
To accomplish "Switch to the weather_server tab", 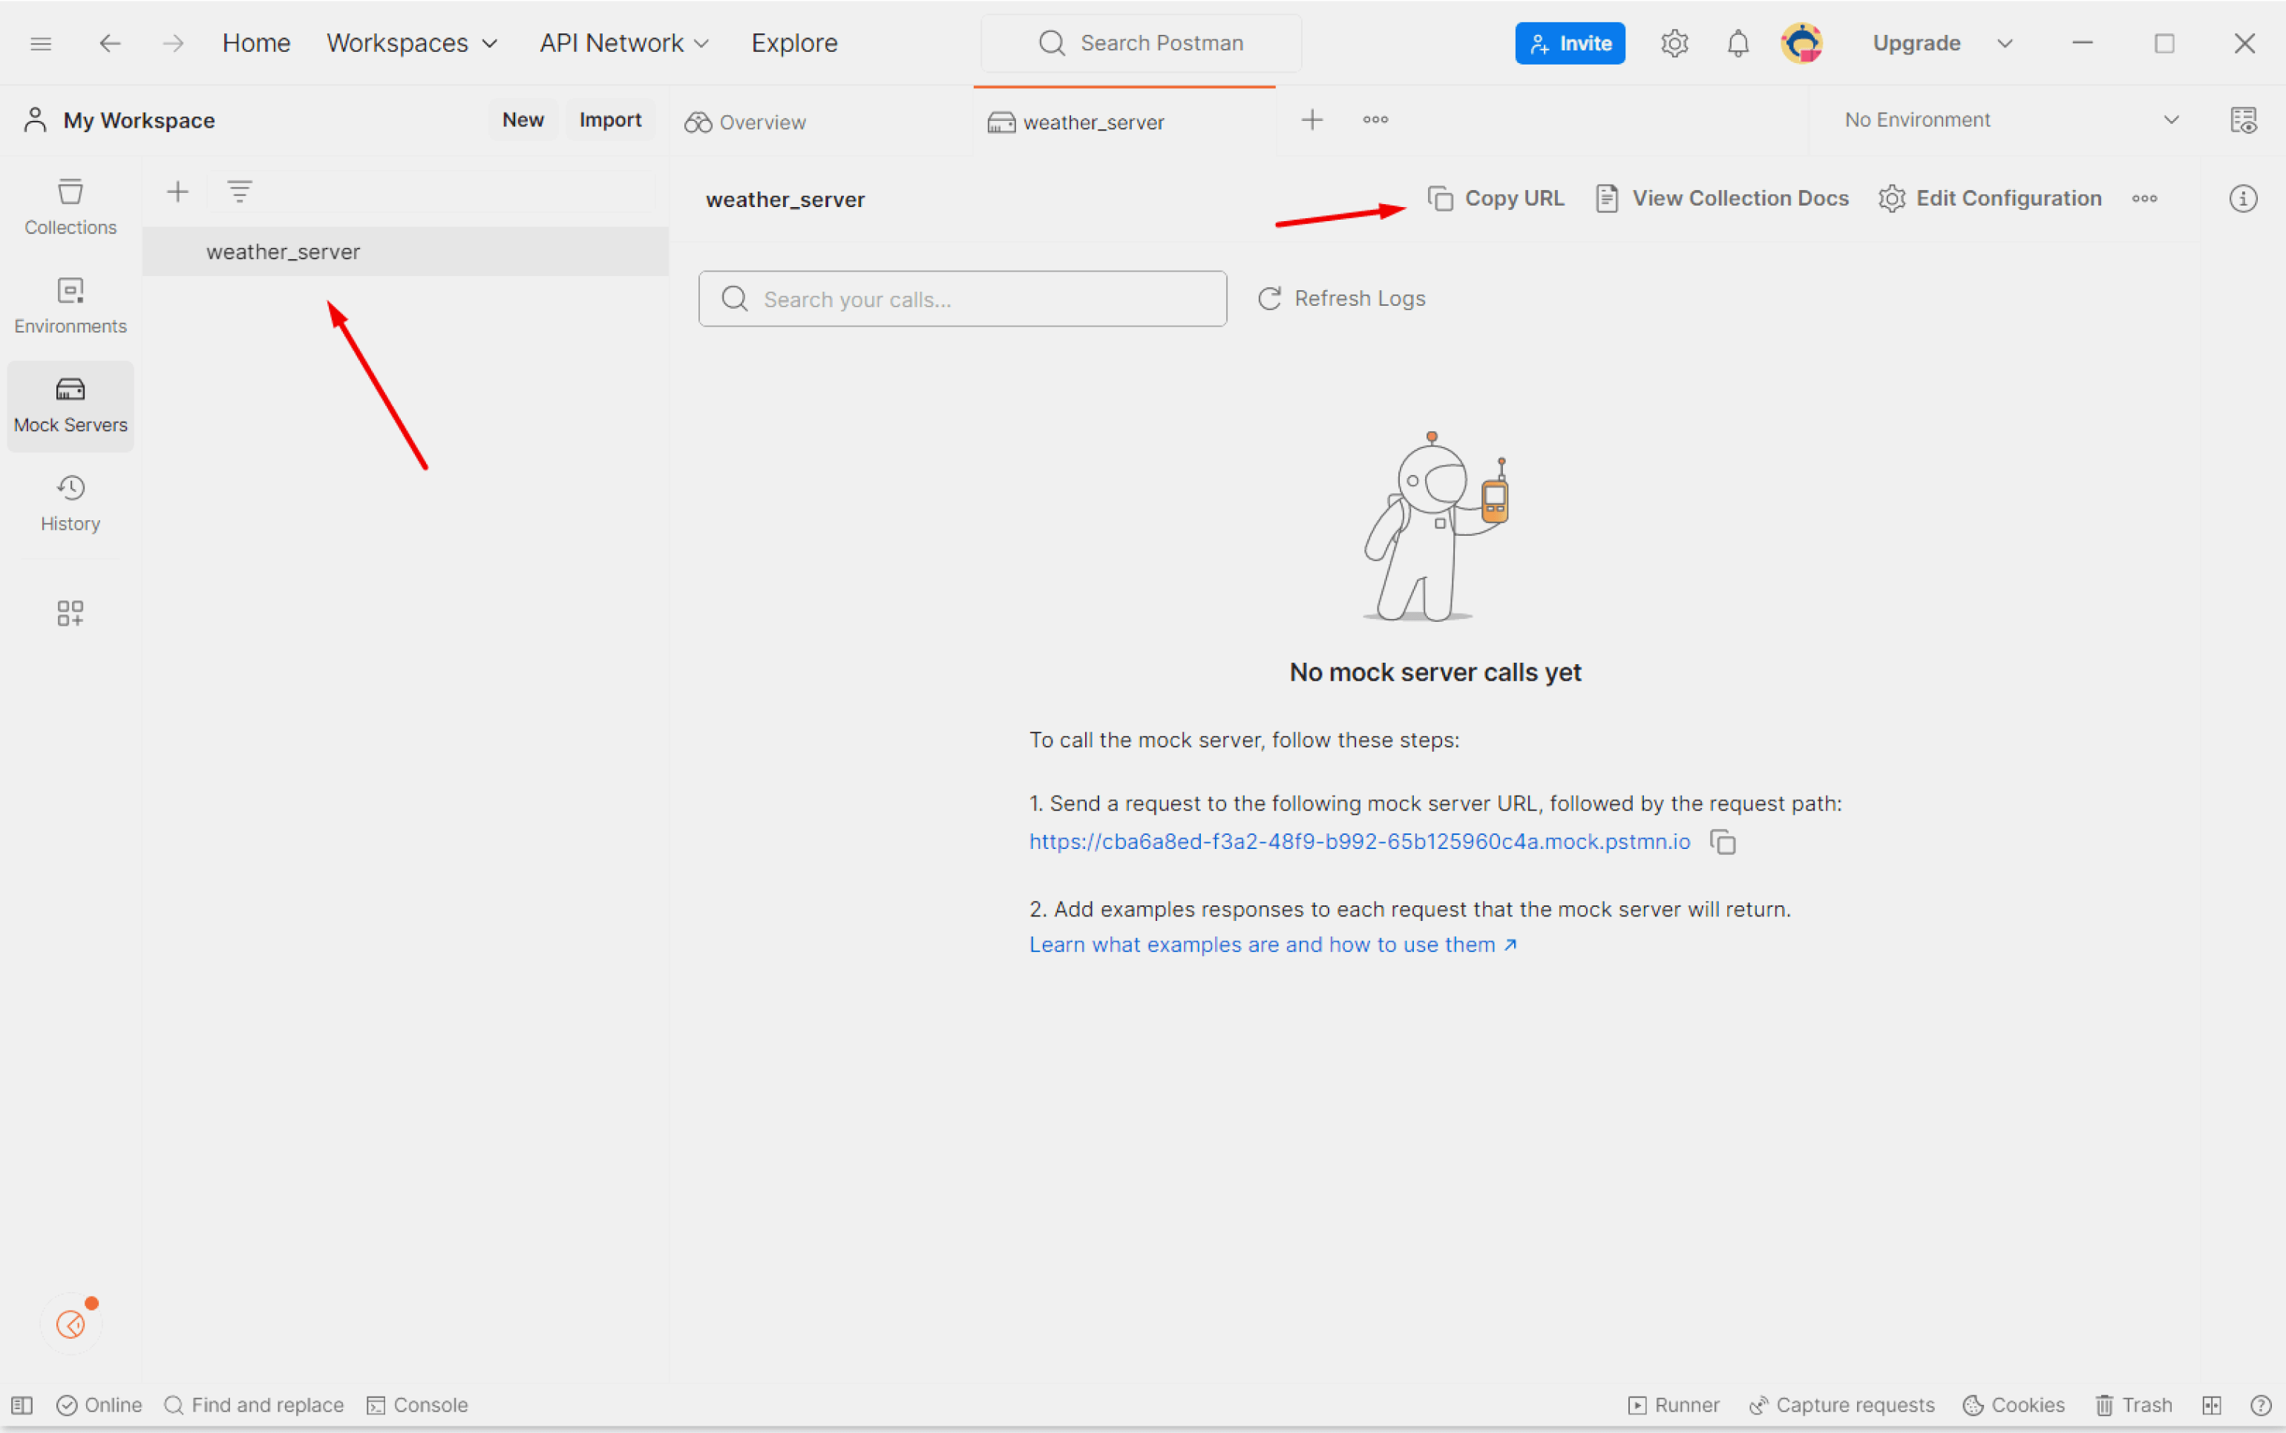I will (1124, 122).
